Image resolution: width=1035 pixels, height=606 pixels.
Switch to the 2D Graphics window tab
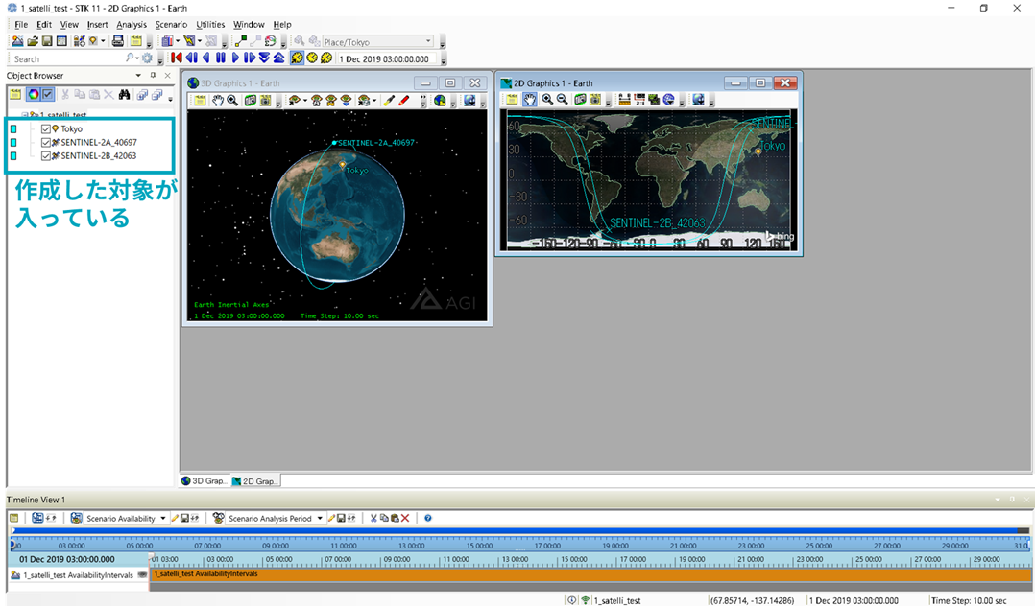[256, 480]
